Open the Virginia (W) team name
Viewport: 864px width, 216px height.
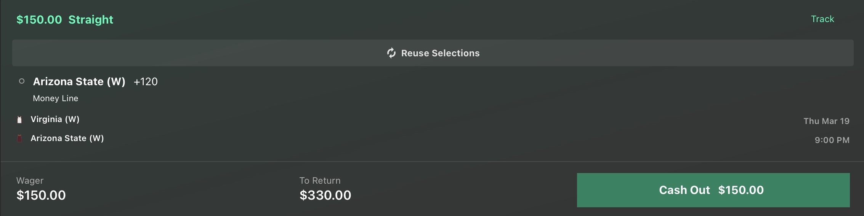55,119
